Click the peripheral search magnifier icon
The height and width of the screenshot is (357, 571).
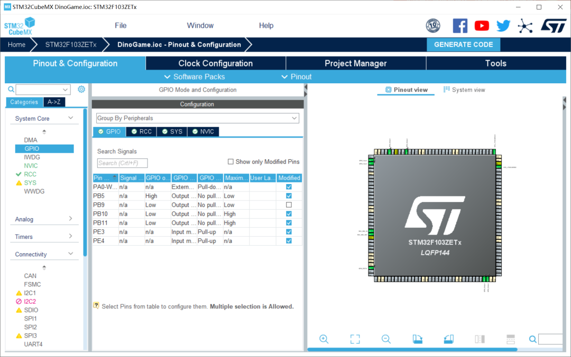click(x=11, y=89)
